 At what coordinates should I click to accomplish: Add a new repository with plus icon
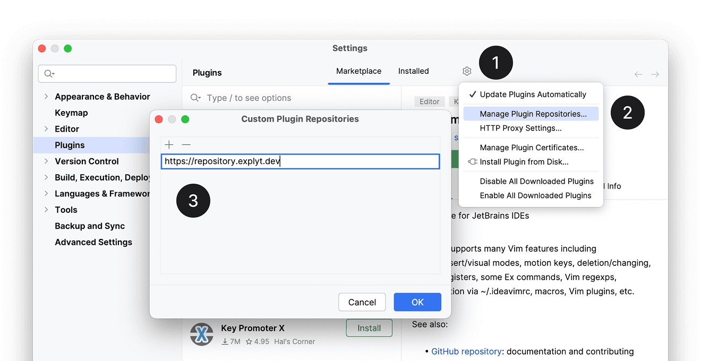point(169,145)
